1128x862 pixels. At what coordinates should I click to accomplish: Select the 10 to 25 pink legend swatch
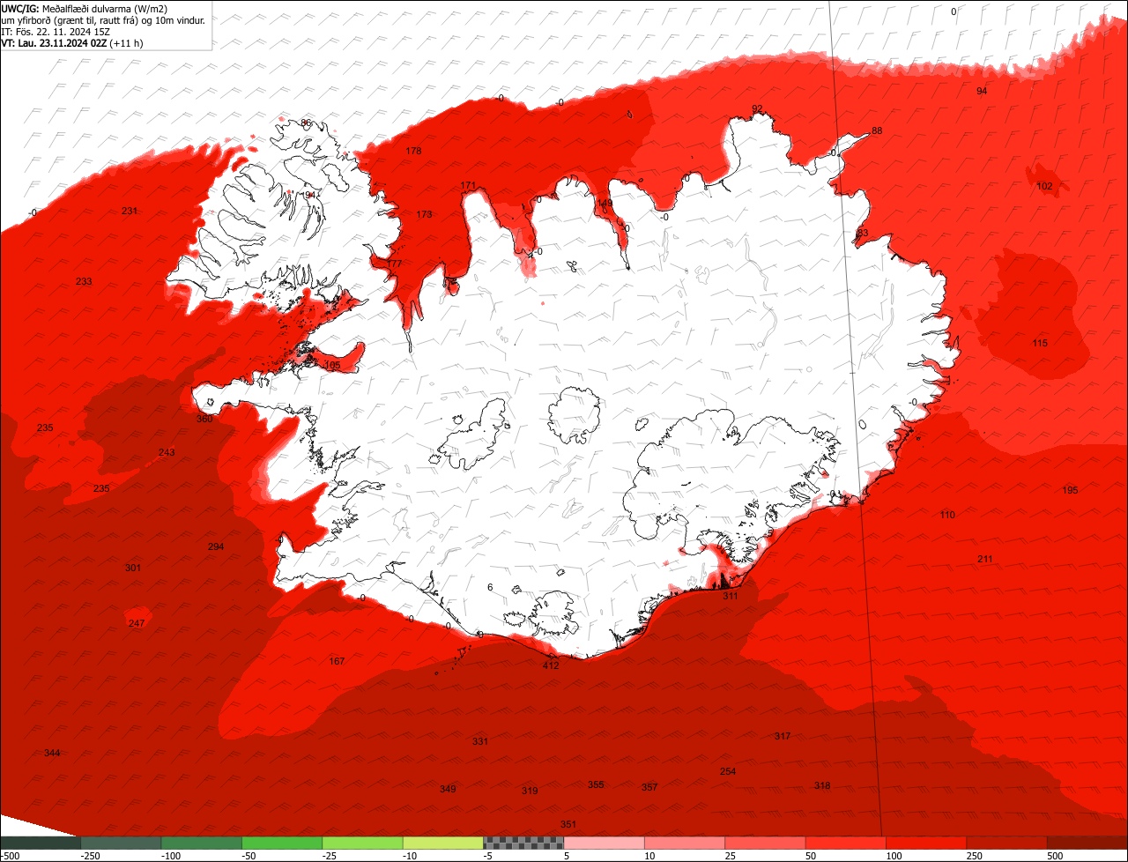[x=685, y=843]
